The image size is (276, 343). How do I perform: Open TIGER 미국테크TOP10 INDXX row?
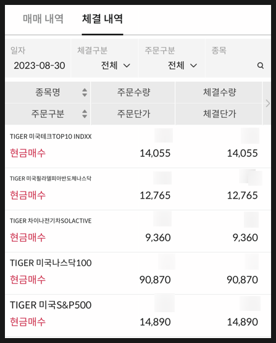pyautogui.click(x=138, y=147)
